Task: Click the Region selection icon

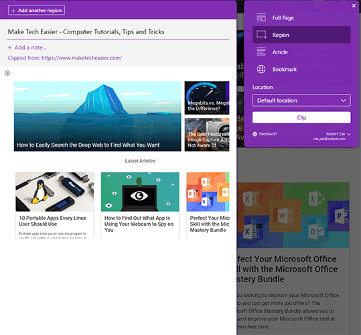Action: click(x=261, y=35)
